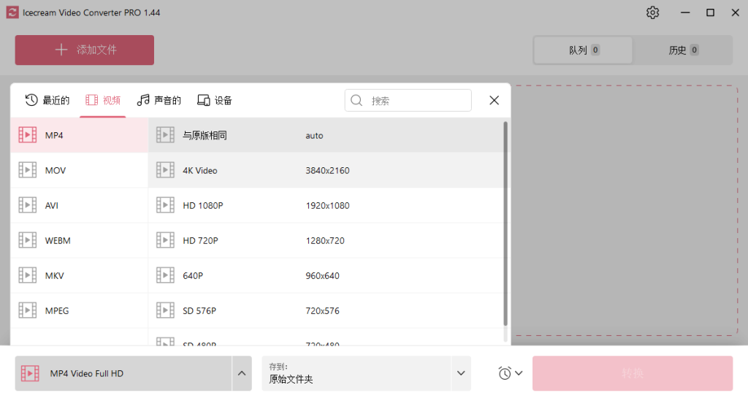Click the 添加文件 add file button

(x=85, y=50)
